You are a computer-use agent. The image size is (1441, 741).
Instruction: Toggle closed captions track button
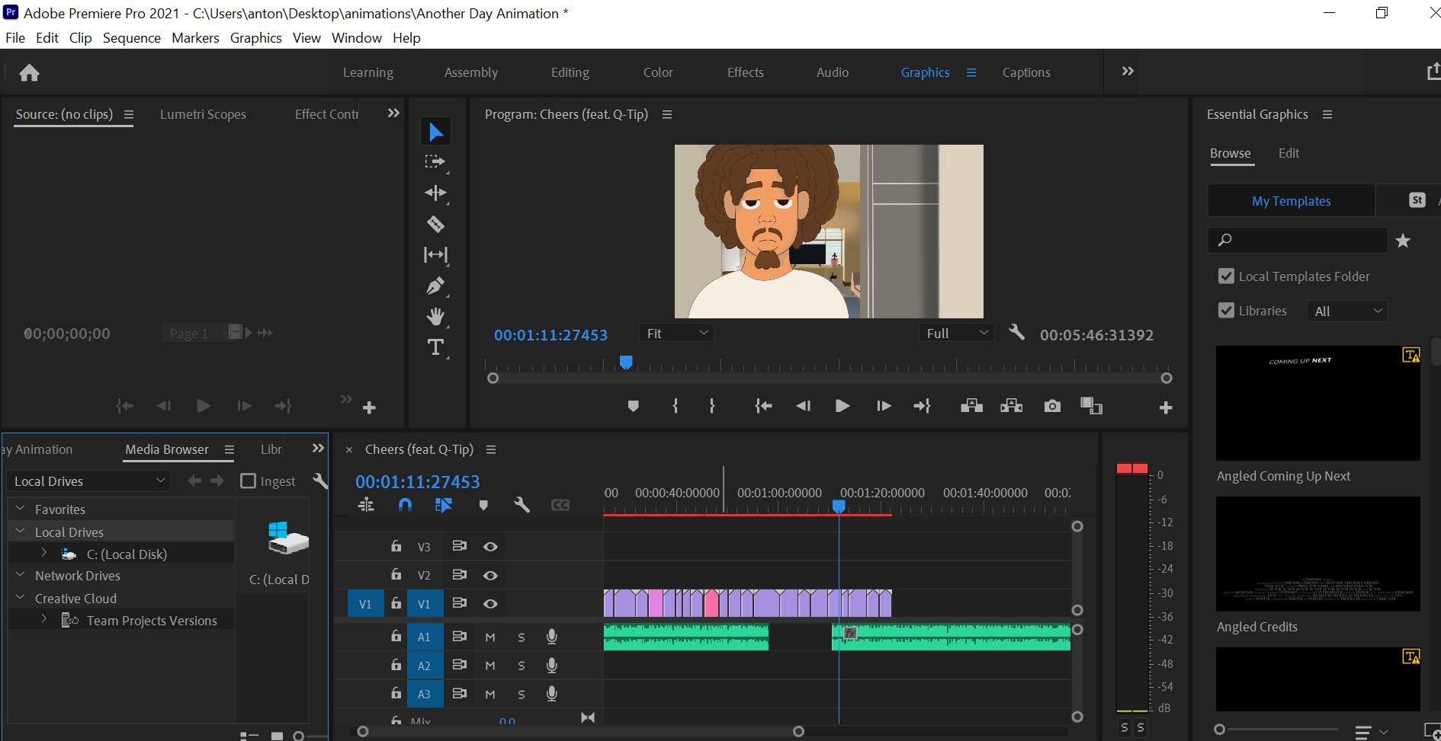click(x=560, y=505)
